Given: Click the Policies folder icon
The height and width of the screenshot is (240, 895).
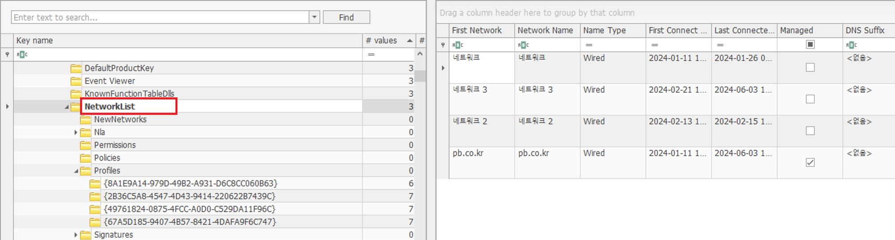Looking at the screenshot, I should click(85, 158).
